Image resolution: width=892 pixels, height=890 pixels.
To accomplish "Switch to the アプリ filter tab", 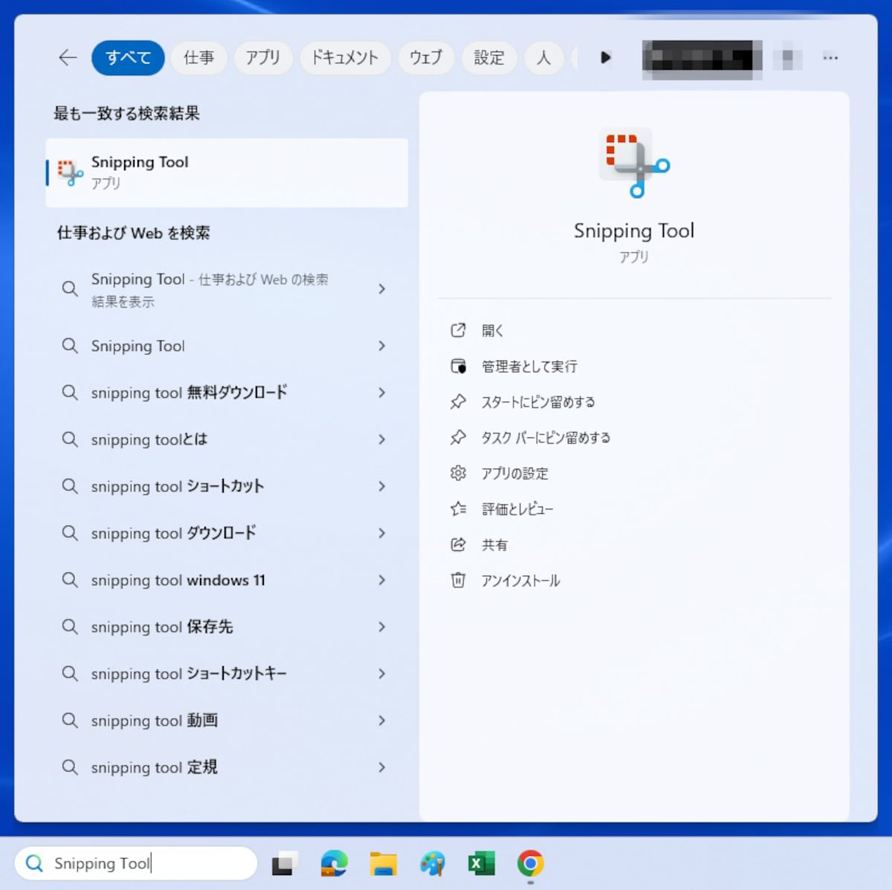I will coord(263,57).
